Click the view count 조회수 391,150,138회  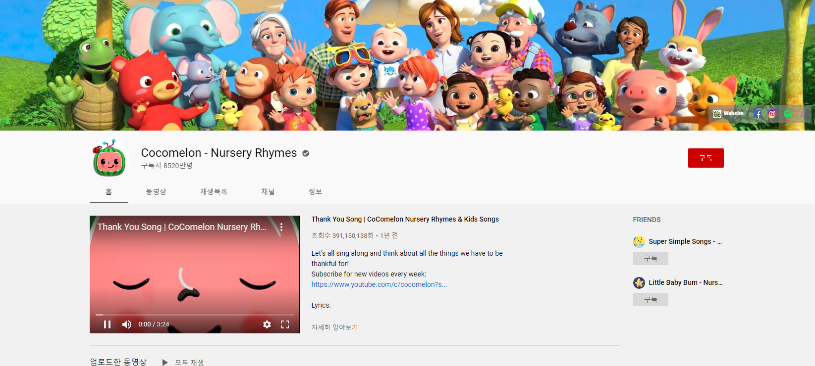coord(342,235)
